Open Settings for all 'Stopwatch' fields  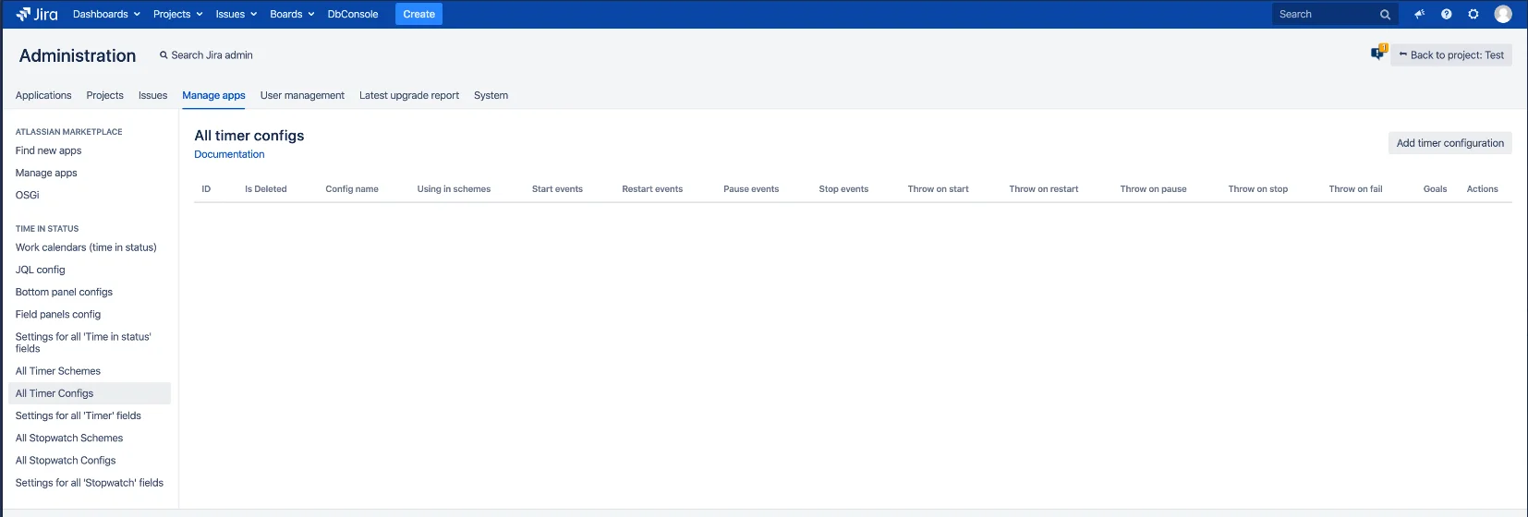(90, 483)
